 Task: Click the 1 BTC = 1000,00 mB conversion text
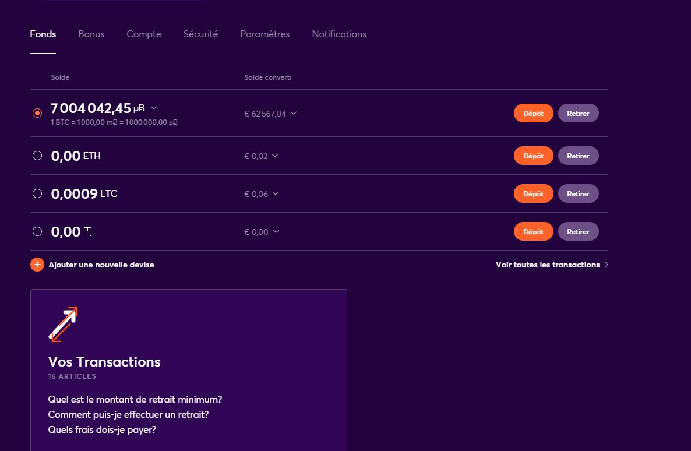tap(114, 122)
